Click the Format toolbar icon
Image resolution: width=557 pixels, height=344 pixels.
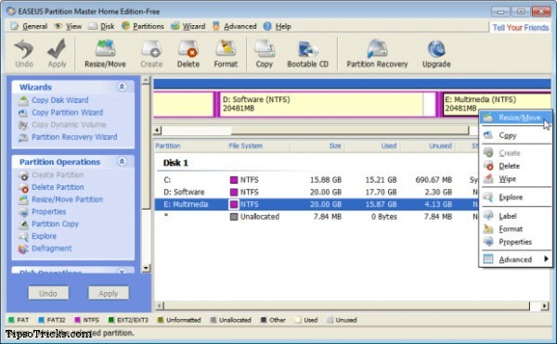(226, 53)
